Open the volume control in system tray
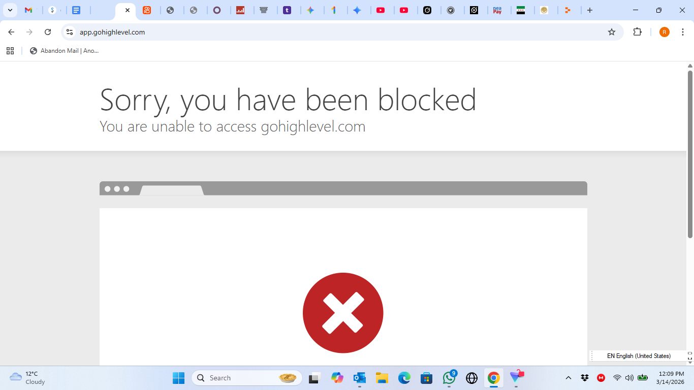Screen dimensions: 694x390 (629, 378)
